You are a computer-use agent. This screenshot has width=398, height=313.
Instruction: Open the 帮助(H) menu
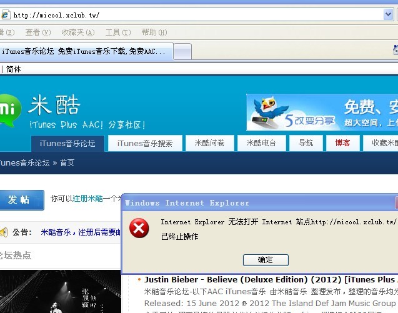tap(154, 32)
